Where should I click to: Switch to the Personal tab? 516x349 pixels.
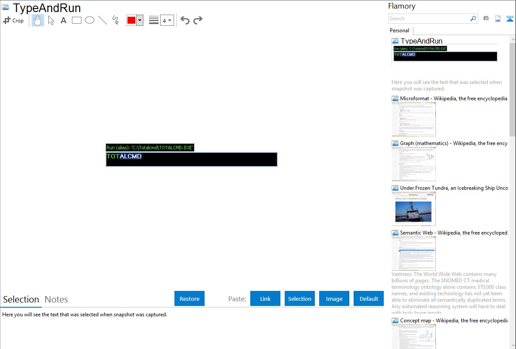[x=400, y=31]
